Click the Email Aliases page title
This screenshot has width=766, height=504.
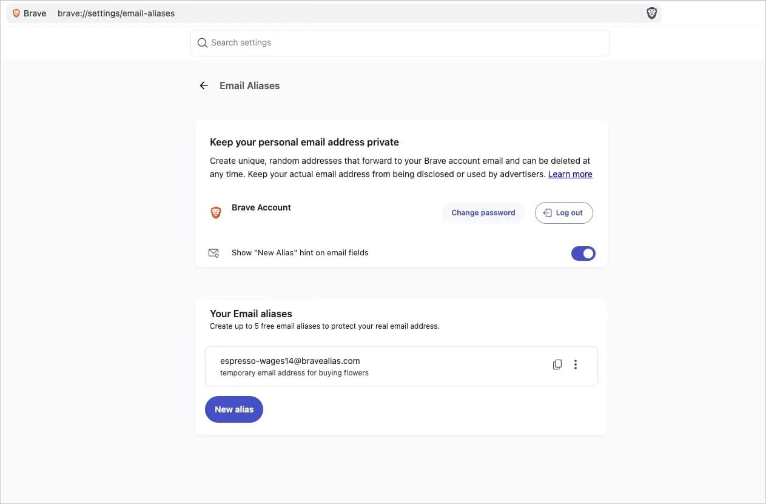tap(249, 86)
